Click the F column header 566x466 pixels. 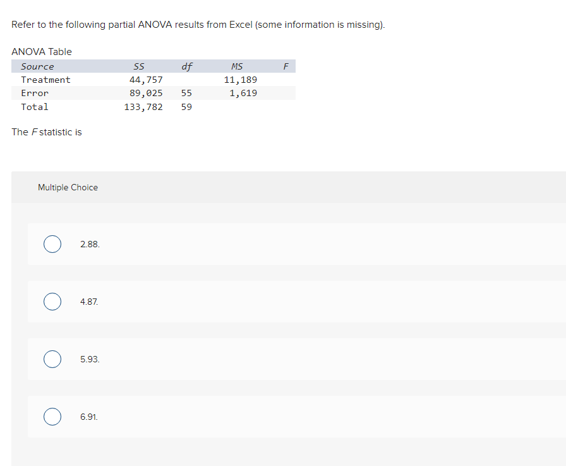click(286, 66)
